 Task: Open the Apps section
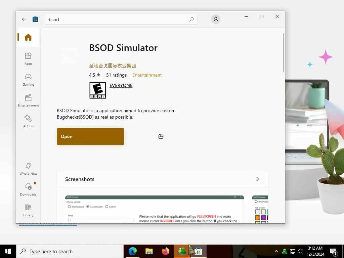[x=28, y=59]
